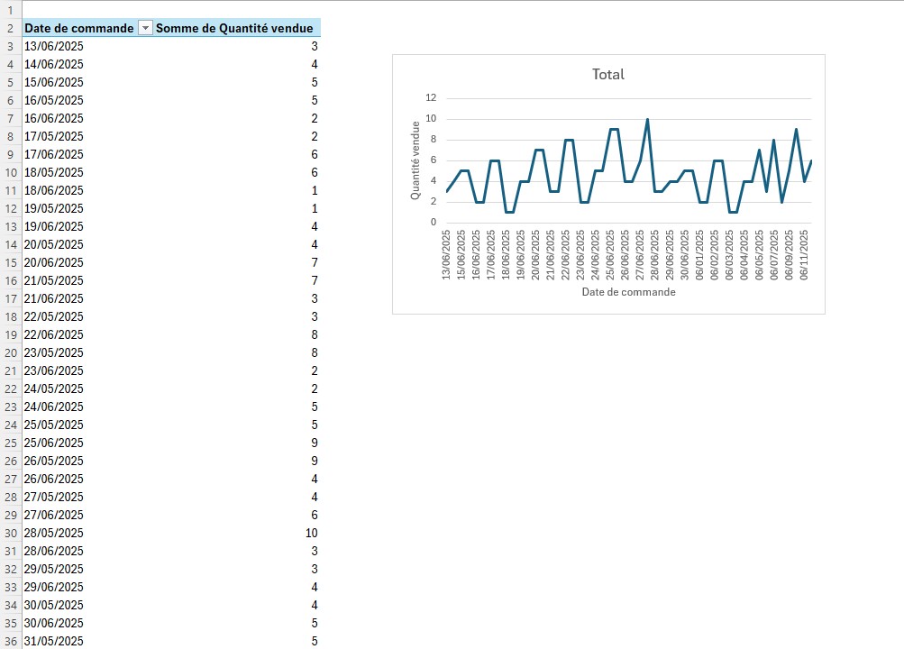Select the cell containing 13/06/2025 in table

(54, 46)
